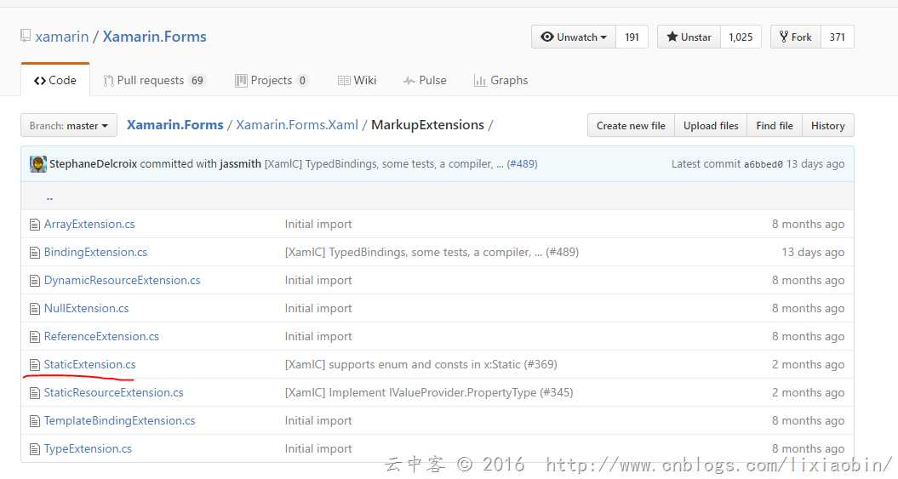Click the file icon beside BindingExtension.cs

pos(35,253)
